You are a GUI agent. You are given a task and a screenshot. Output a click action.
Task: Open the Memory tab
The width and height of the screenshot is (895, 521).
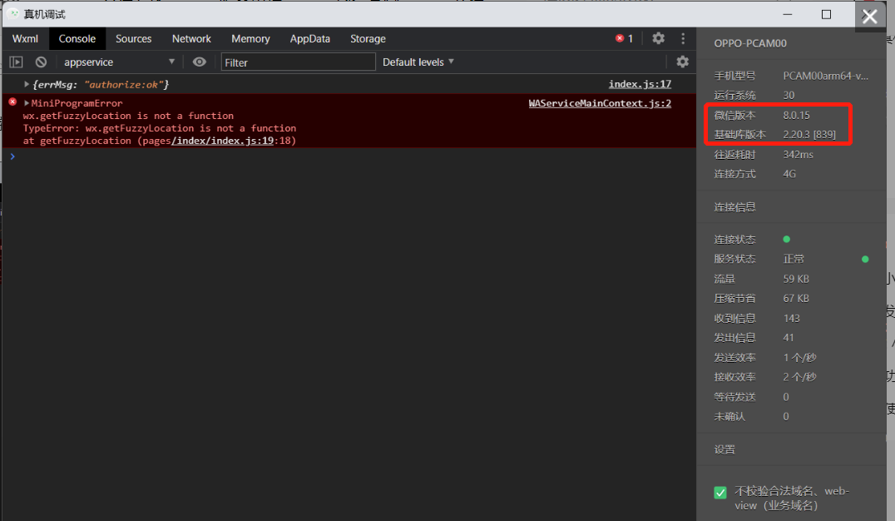(x=250, y=39)
